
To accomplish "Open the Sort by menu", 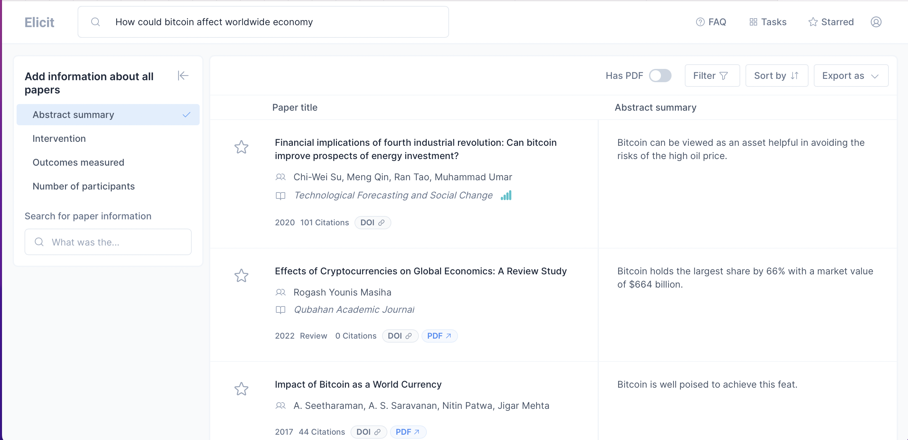I will [776, 76].
